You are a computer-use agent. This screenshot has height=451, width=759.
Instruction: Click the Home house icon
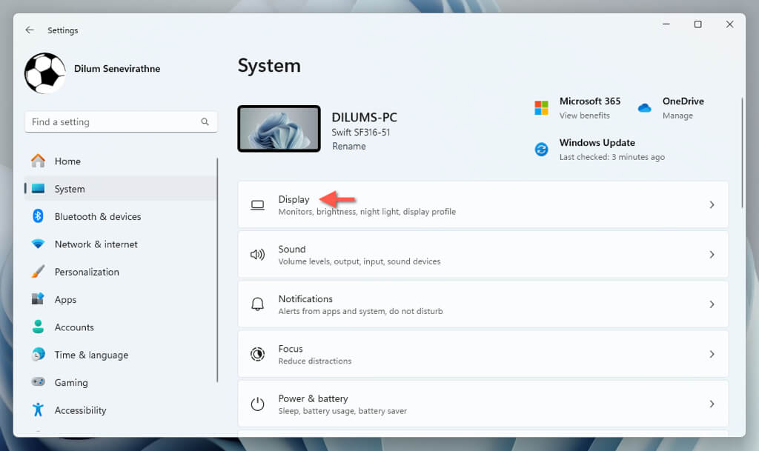tap(38, 161)
